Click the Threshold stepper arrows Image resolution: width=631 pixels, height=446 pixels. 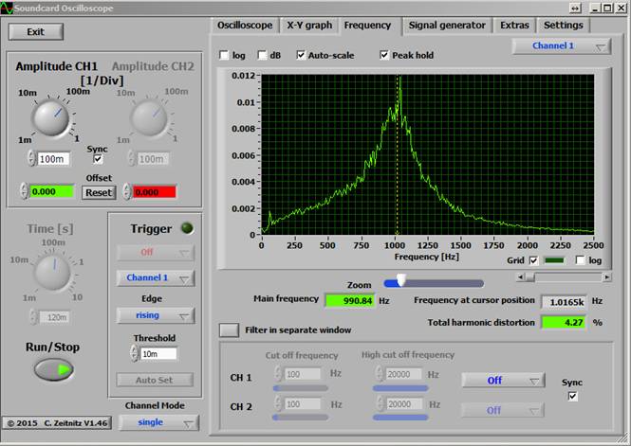tap(132, 353)
